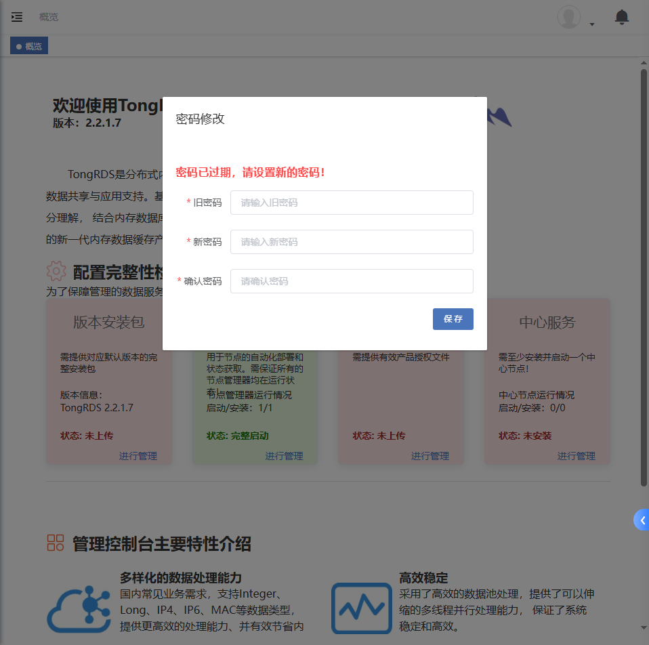Click the 版本: 2.2.1.7 text

point(87,123)
